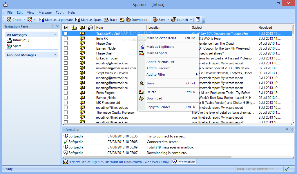This screenshot has height=174, width=297.
Task: Sort messages by From column
Action: point(120,28)
